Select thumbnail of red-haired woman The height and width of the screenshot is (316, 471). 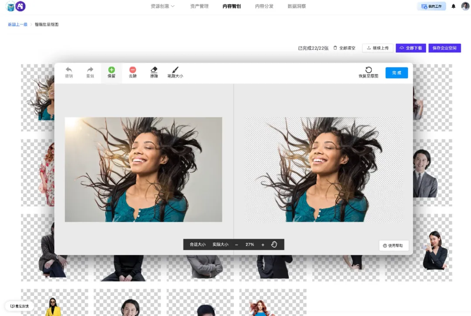[273, 302]
